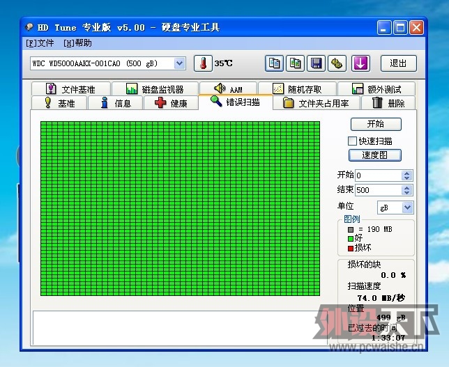Minimize the HD Tune window
This screenshot has width=449, height=367.
point(384,28)
